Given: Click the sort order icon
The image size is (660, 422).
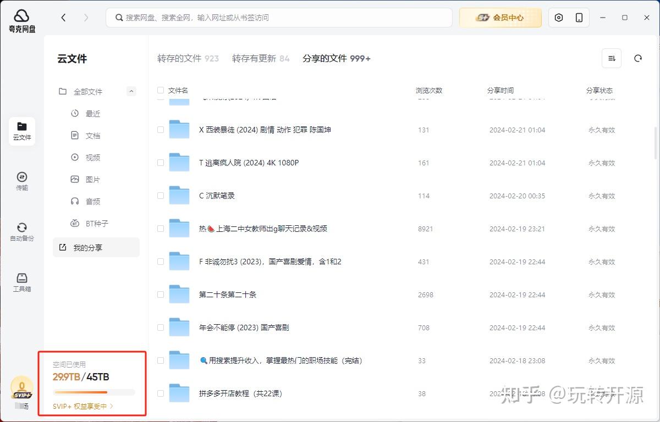Looking at the screenshot, I should (612, 58).
